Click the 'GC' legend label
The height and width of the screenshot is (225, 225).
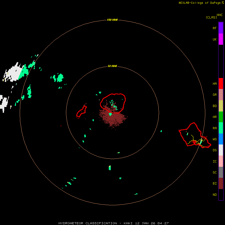(214, 172)
